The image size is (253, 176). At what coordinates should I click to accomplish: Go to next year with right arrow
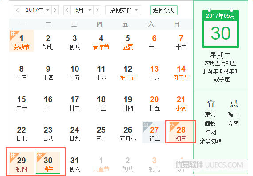click(x=55, y=10)
